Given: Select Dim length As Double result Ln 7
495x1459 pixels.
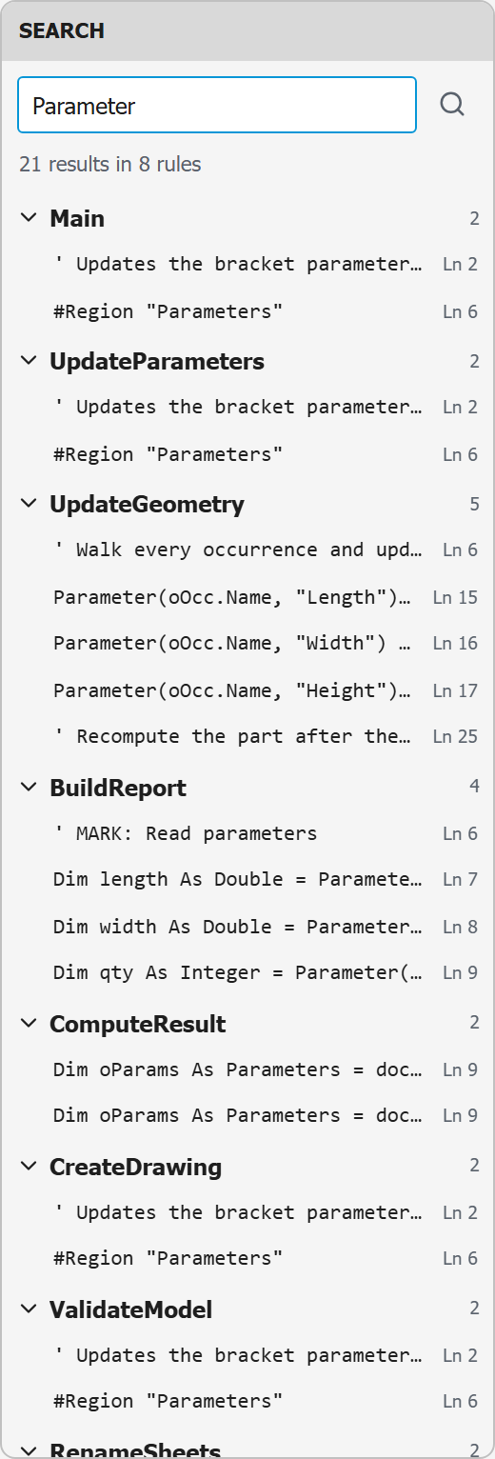Looking at the screenshot, I should (247, 879).
